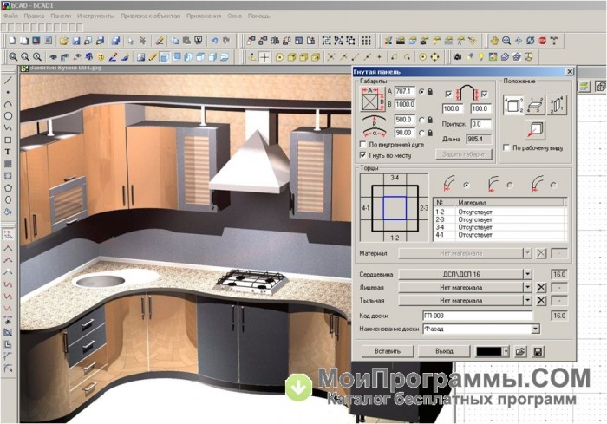Open the disabled Материал dropdown arrow
This screenshot has width=607, height=424.
coord(527,253)
